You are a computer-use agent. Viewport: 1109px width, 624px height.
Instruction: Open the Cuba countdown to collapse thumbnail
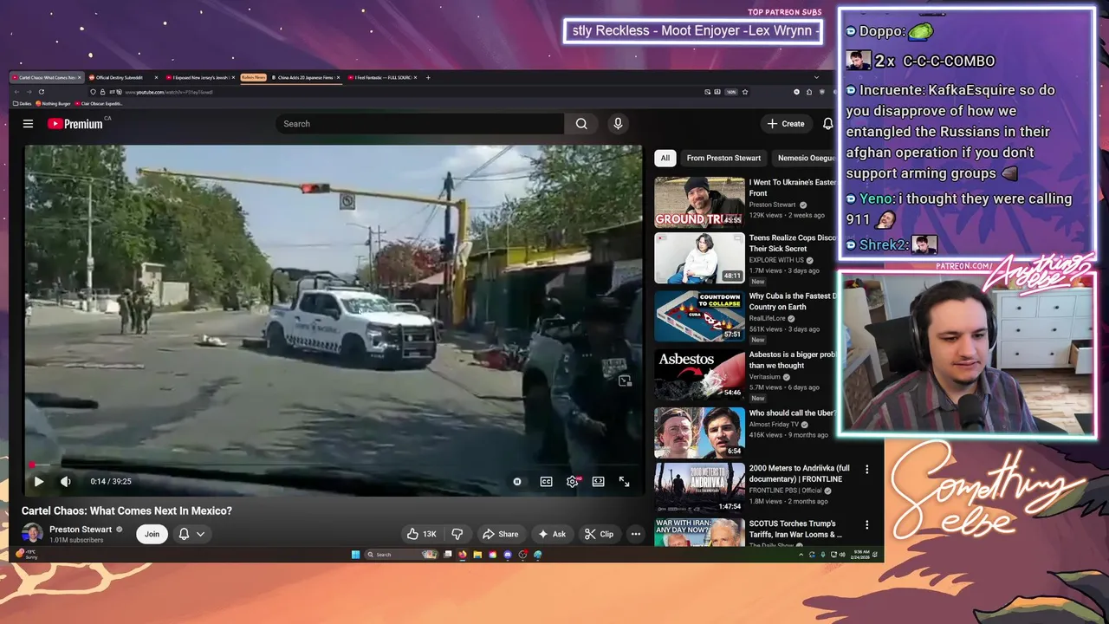(699, 315)
